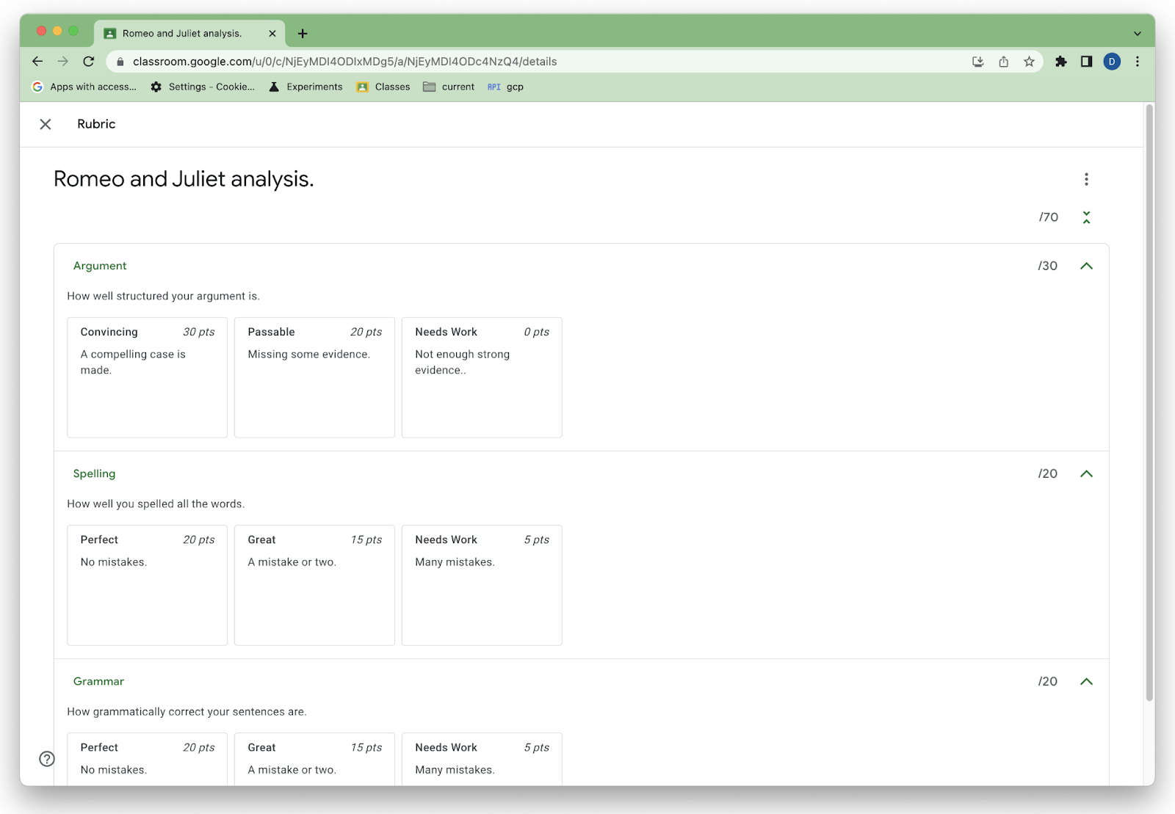Open the help question mark icon
1175x814 pixels.
click(x=47, y=759)
